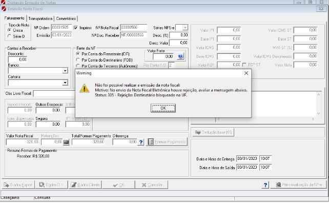Click the Cancelar button
329x203 pixels.
click(x=152, y=185)
